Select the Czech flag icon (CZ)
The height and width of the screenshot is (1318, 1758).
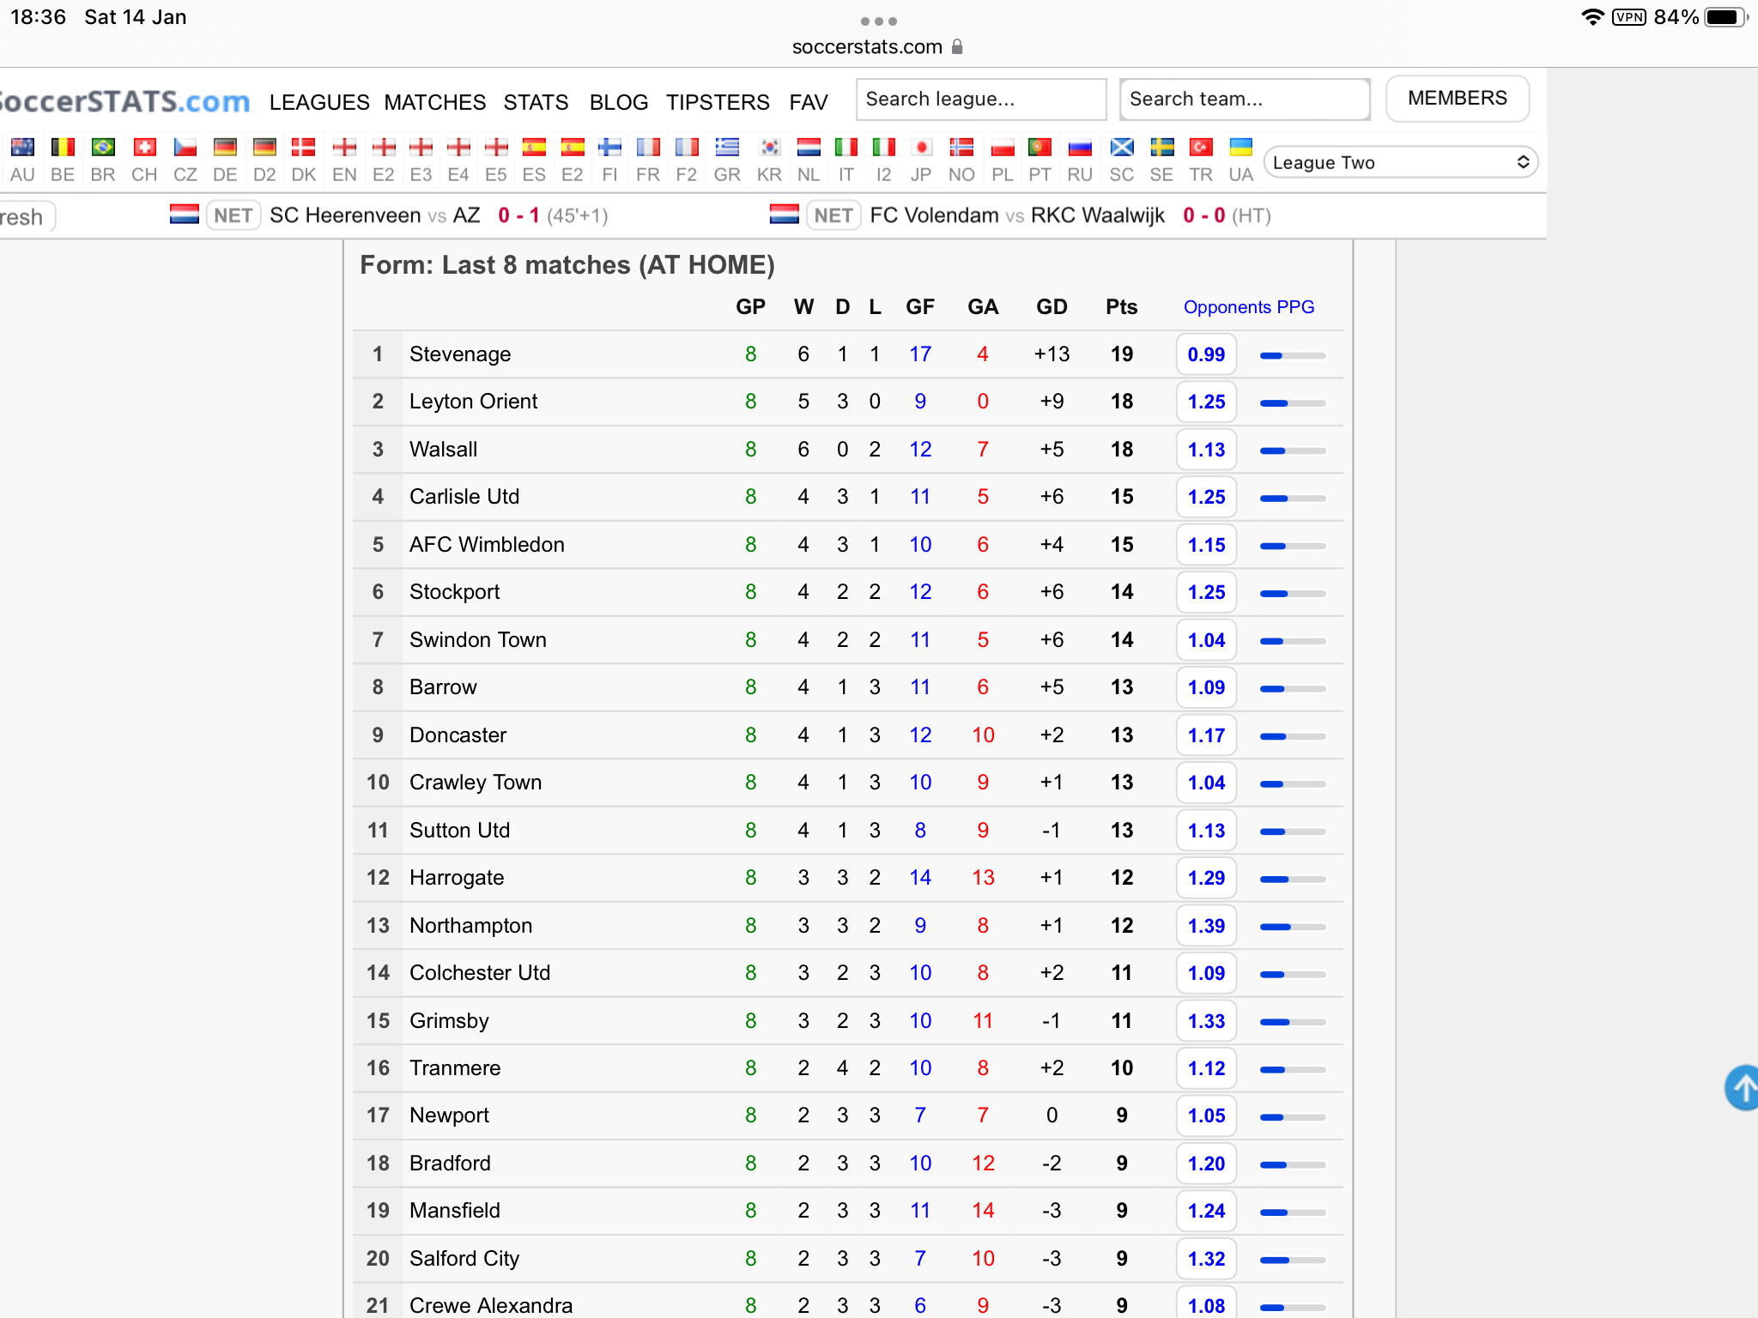(185, 148)
